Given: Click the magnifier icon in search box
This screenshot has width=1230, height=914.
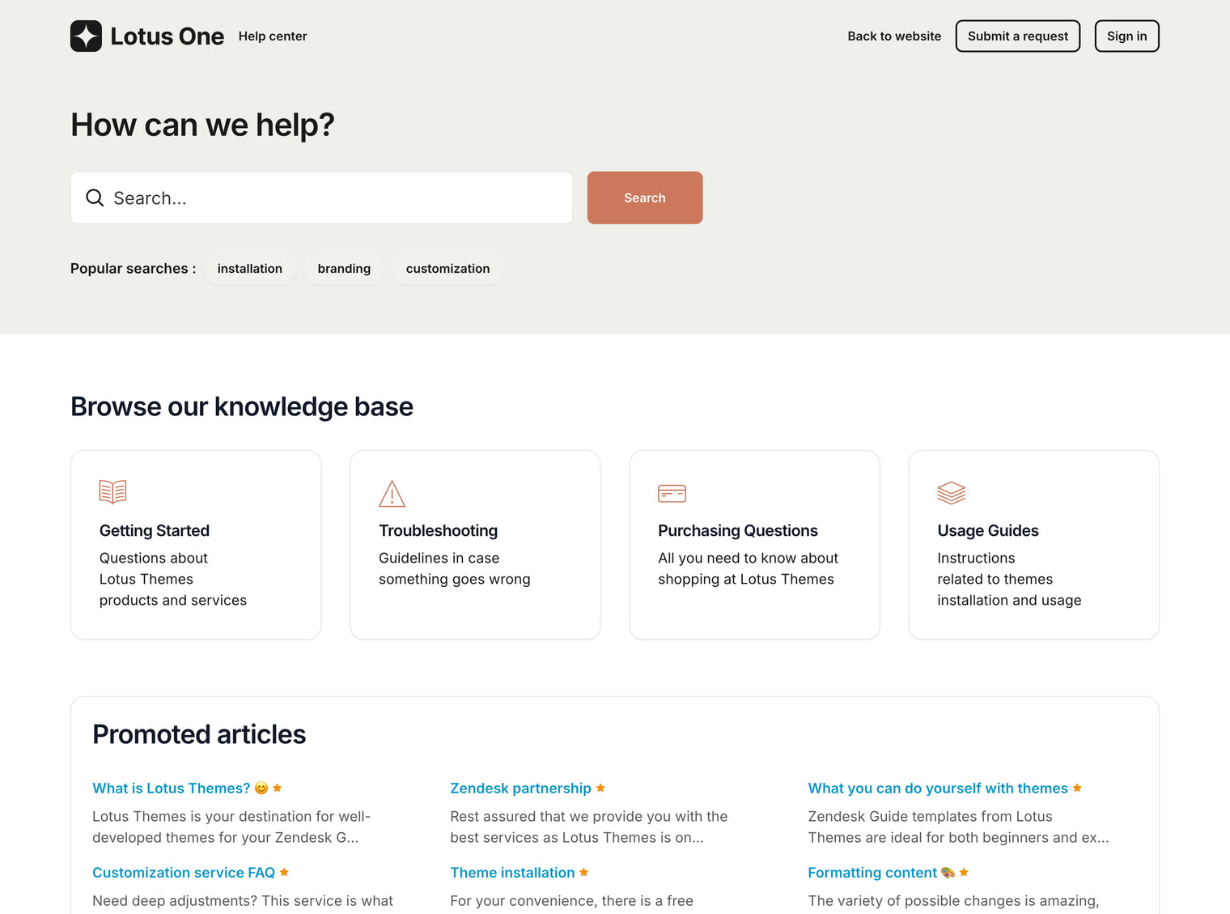Looking at the screenshot, I should pyautogui.click(x=95, y=198).
